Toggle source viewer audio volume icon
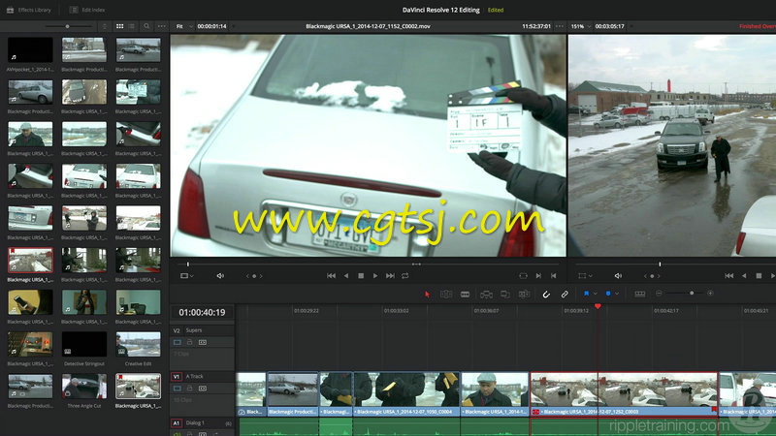This screenshot has height=436, width=776. (x=220, y=276)
